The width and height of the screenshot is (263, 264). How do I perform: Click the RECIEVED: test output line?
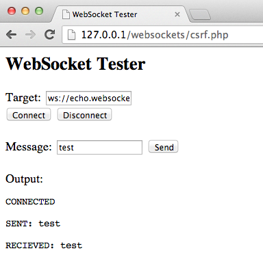click(44, 246)
